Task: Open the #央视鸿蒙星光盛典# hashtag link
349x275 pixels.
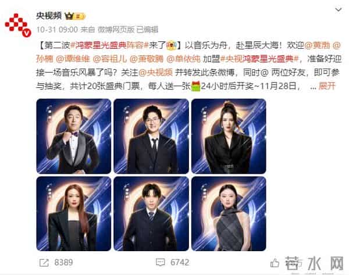Action: (259, 59)
